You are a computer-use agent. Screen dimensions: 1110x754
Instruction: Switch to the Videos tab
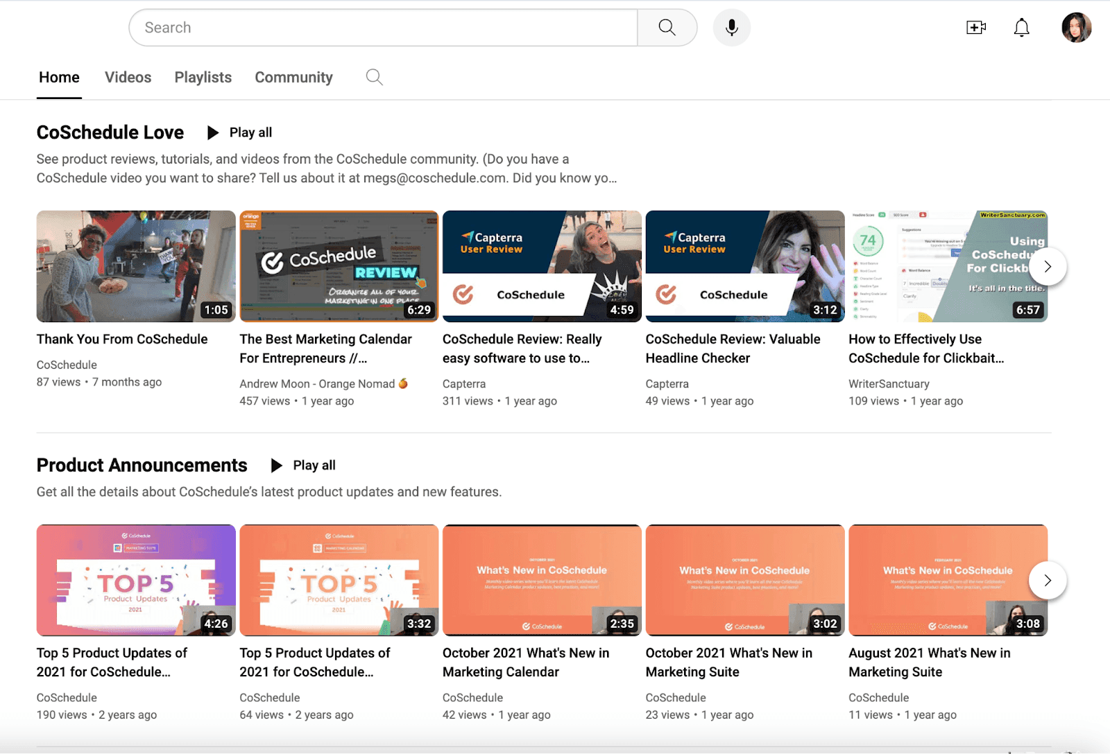[x=128, y=77]
